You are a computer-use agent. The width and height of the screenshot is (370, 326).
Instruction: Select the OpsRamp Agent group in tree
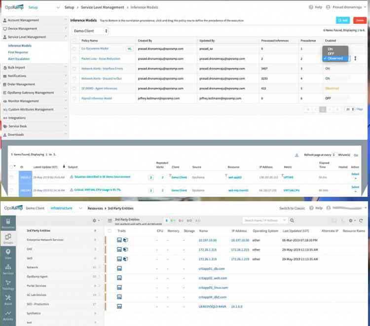tap(37, 277)
